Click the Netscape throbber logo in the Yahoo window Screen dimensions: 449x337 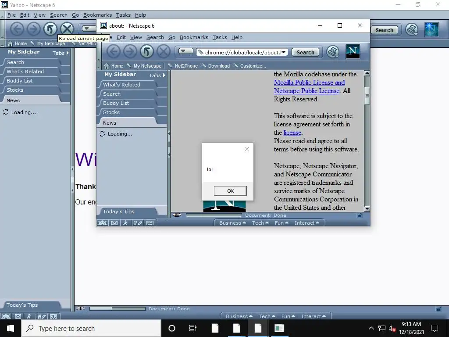click(x=431, y=29)
